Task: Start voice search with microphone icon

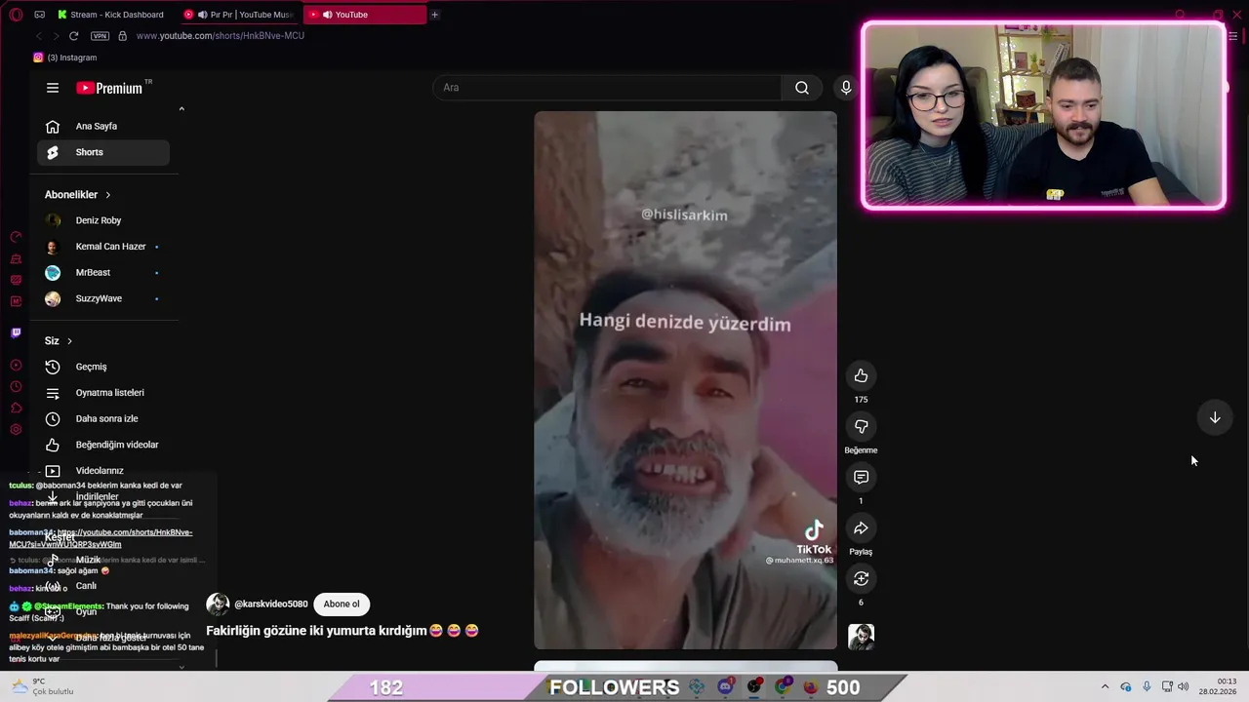Action: pos(846,88)
